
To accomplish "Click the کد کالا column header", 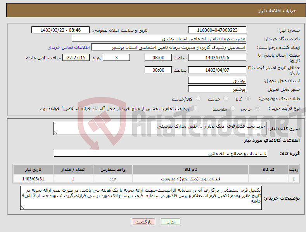I will click(268, 170).
